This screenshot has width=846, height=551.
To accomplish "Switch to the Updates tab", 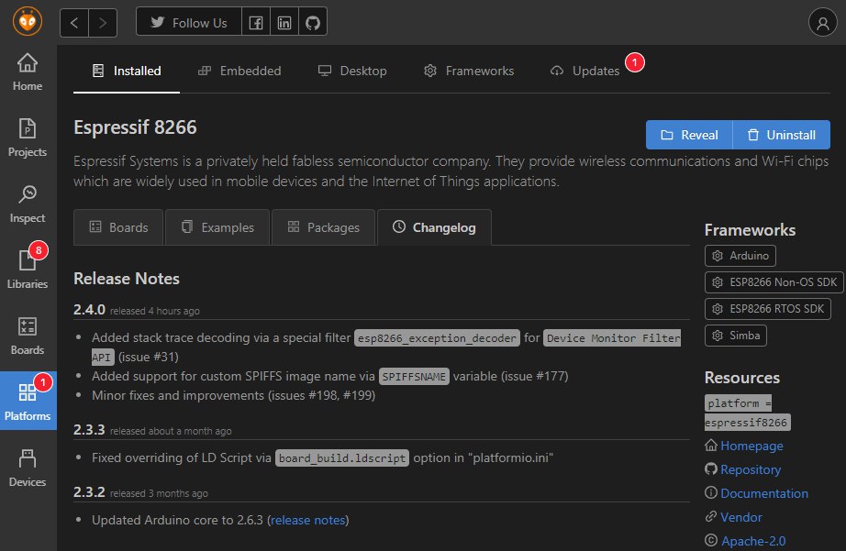I will coord(585,72).
